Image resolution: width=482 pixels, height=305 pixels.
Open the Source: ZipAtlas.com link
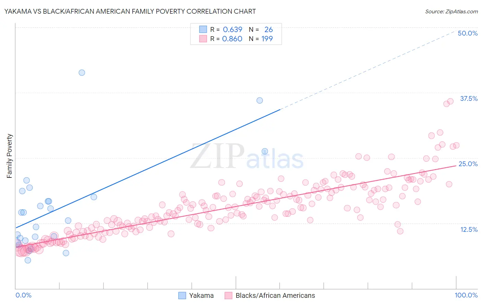coord(451,11)
